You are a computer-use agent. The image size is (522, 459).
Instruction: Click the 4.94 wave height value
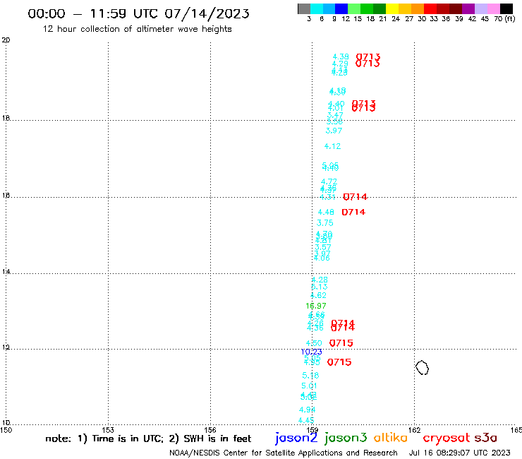[308, 410]
